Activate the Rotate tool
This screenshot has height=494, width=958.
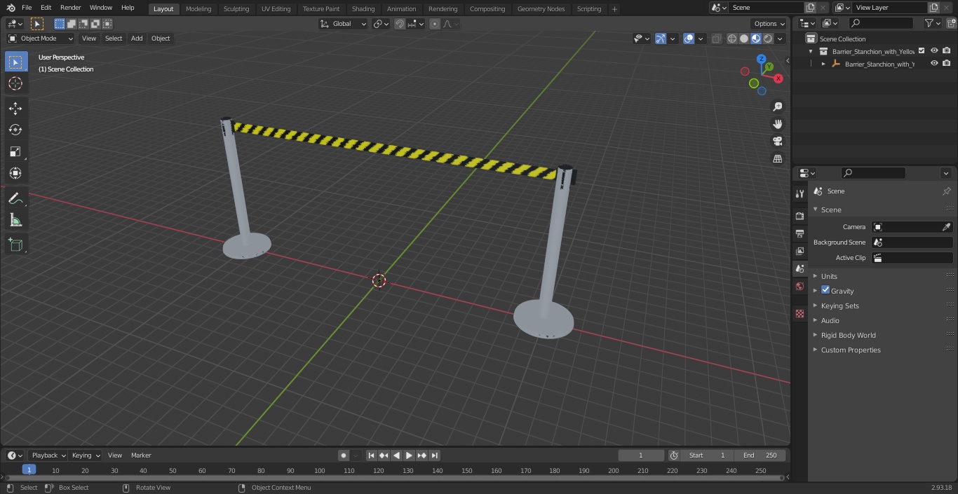(x=15, y=130)
